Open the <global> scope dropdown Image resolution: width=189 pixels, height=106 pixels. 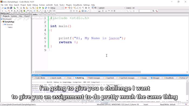pos(112,8)
